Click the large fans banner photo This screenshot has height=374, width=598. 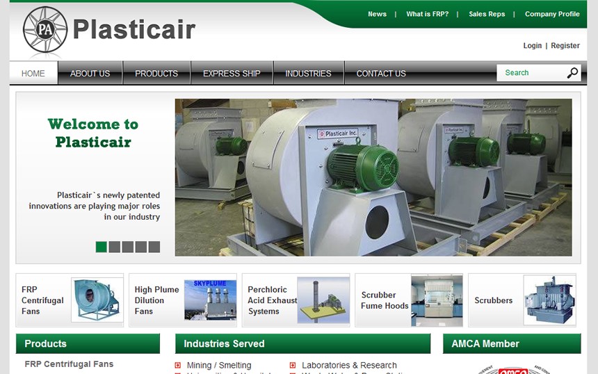point(373,177)
